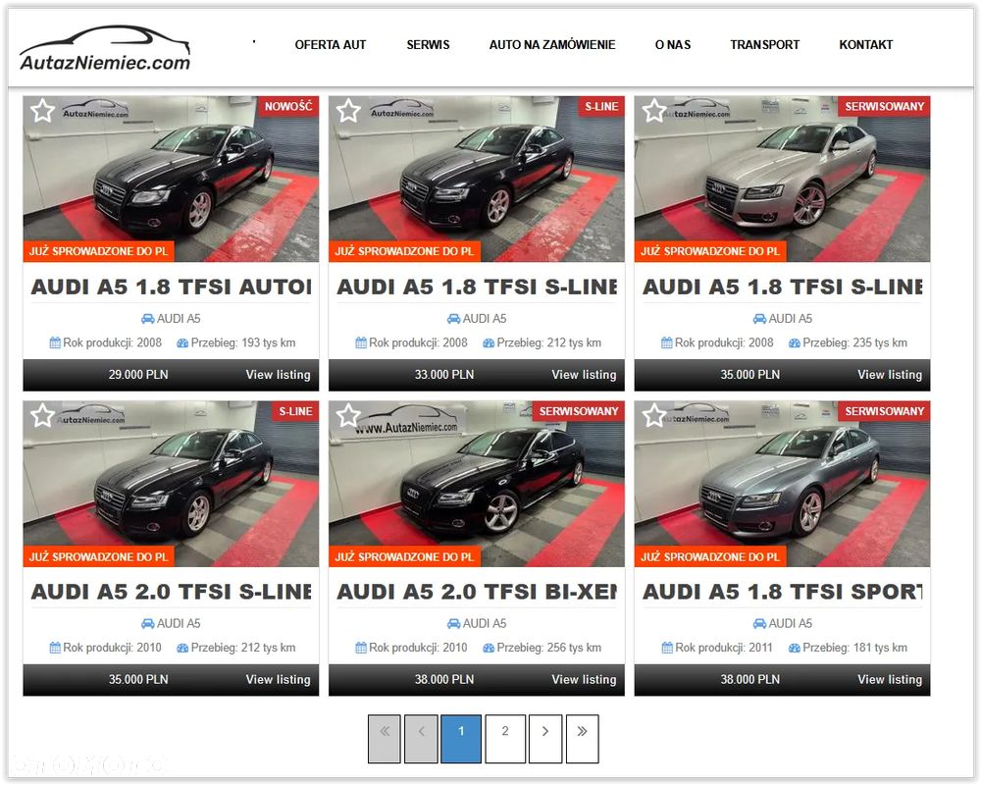Click S-LINE badge on 33.000 PLN listing

[x=601, y=106]
